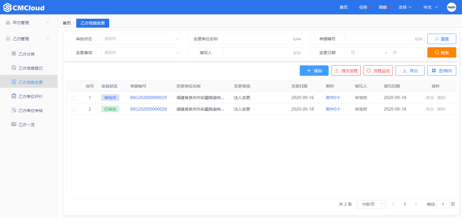The width and height of the screenshot is (462, 218).
Task: Click the end date calendar icon
Action: 395,53
